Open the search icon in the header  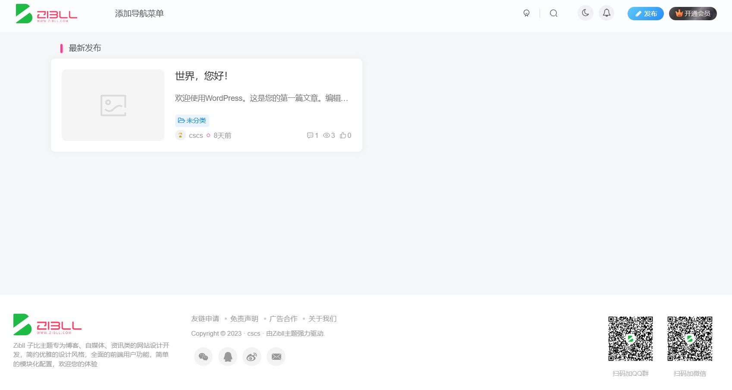coord(553,13)
